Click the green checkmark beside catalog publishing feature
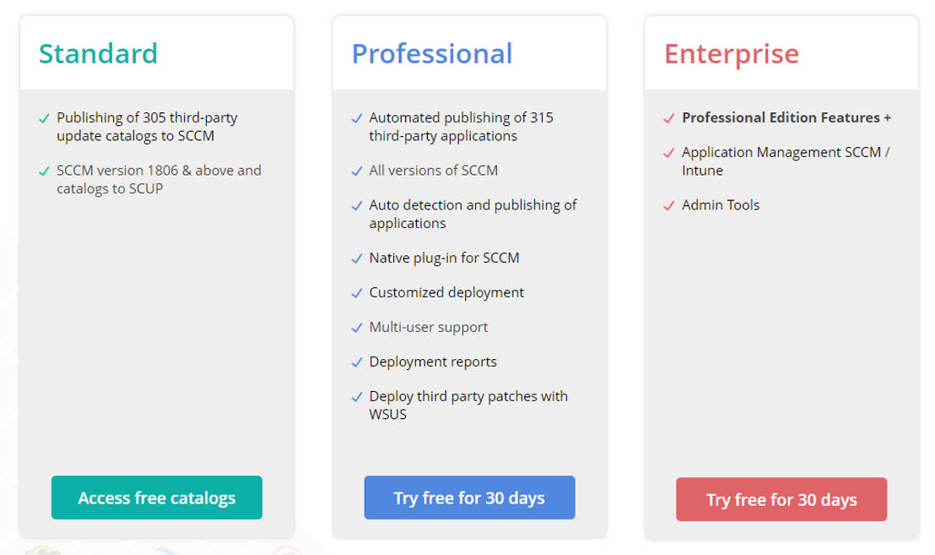Viewport: 935px width, 555px height. click(x=44, y=117)
